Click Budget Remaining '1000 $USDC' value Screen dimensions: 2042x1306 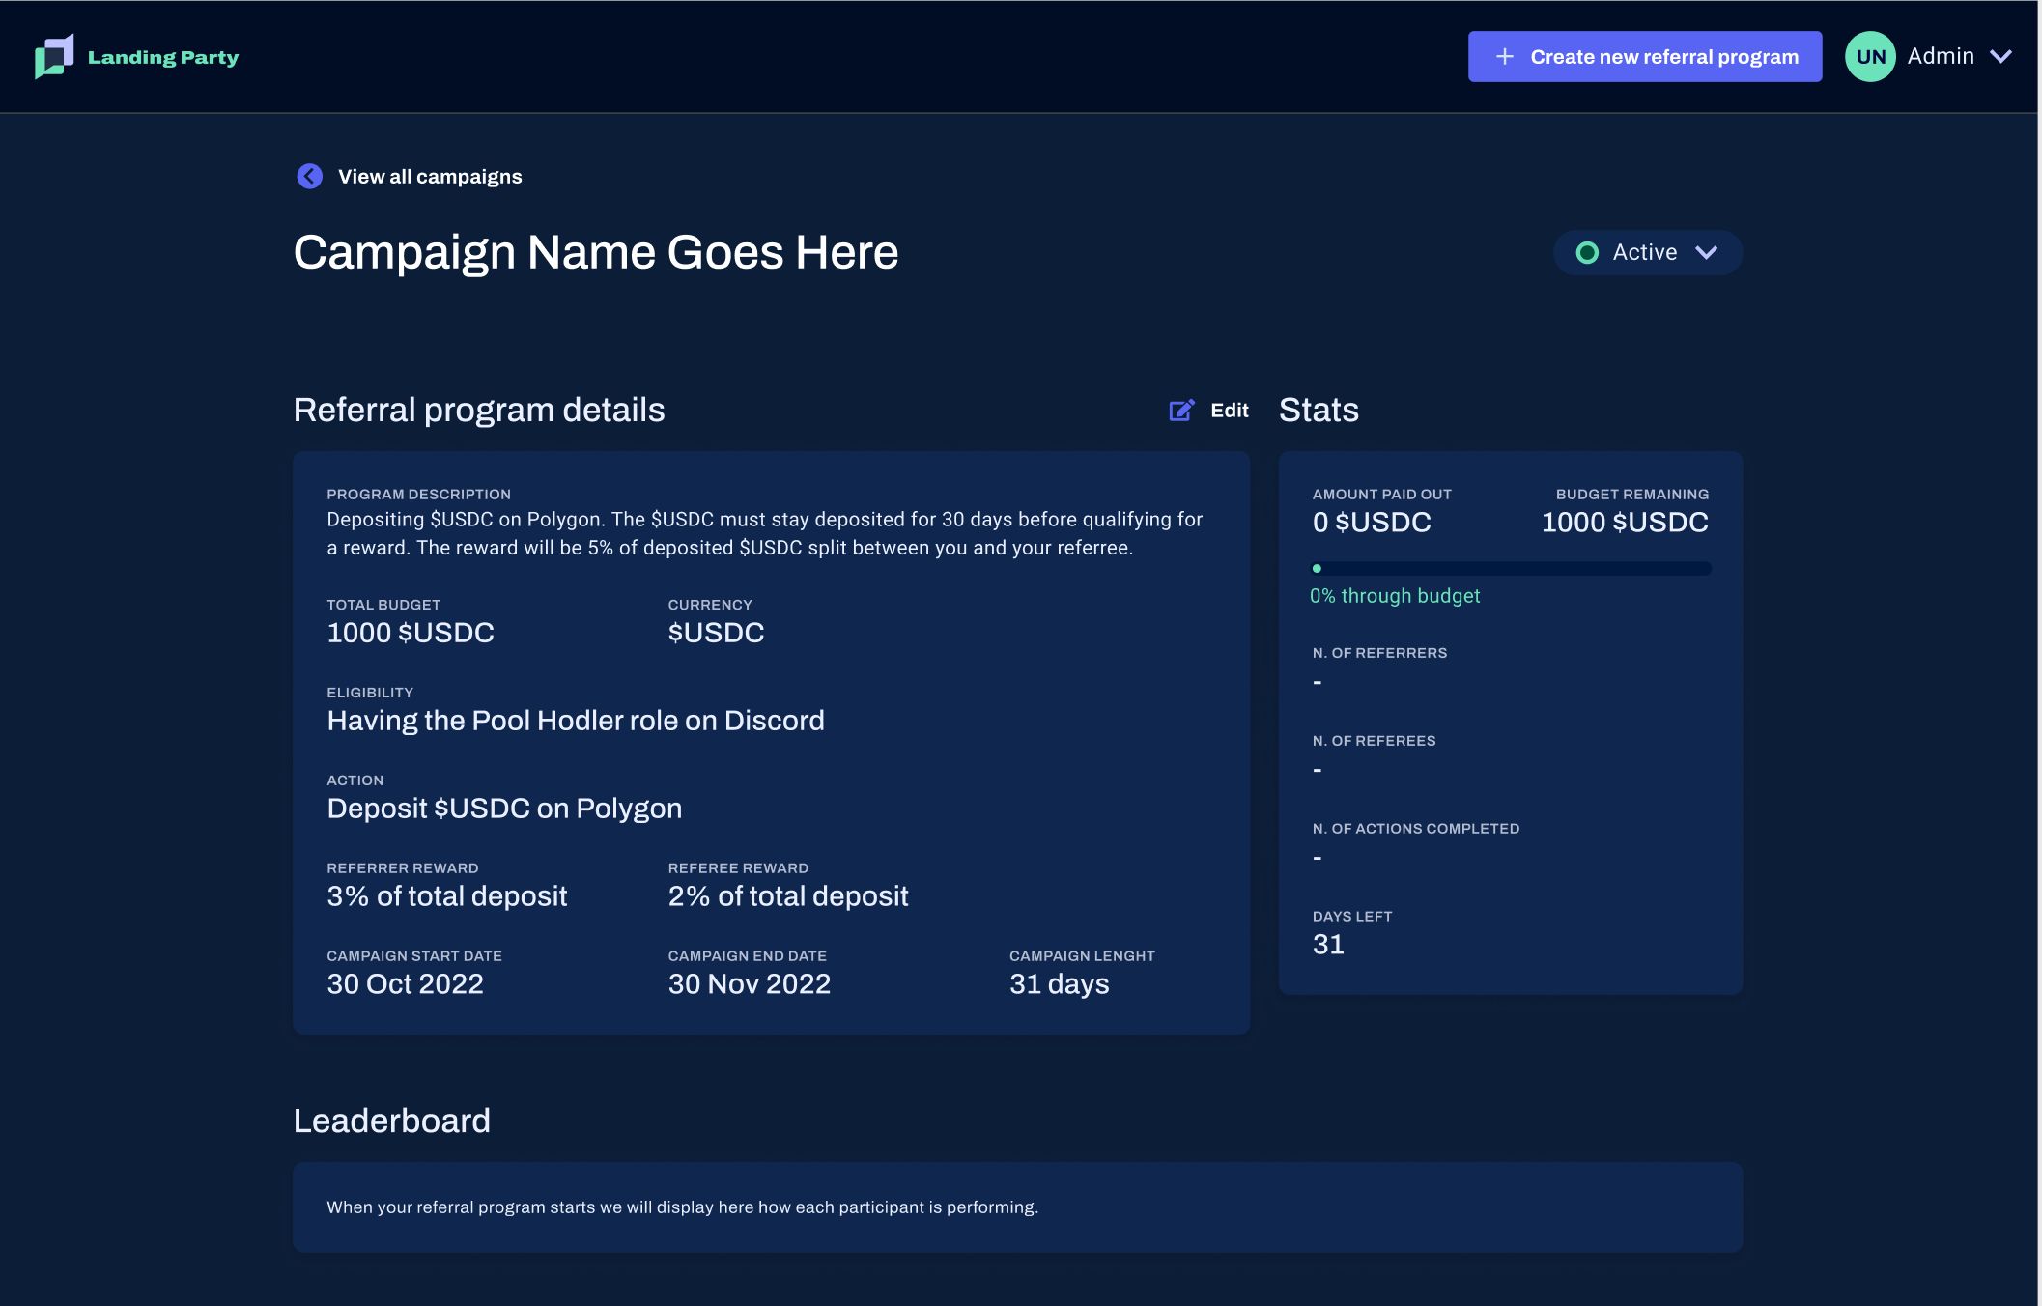point(1625,523)
